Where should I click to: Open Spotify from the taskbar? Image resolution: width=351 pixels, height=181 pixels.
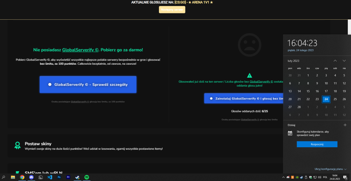point(87,177)
